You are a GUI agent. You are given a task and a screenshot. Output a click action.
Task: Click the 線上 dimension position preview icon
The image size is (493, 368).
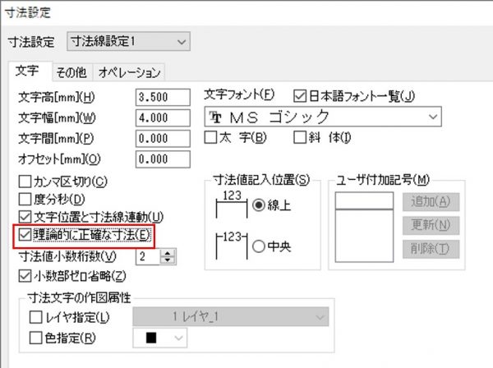[232, 205]
